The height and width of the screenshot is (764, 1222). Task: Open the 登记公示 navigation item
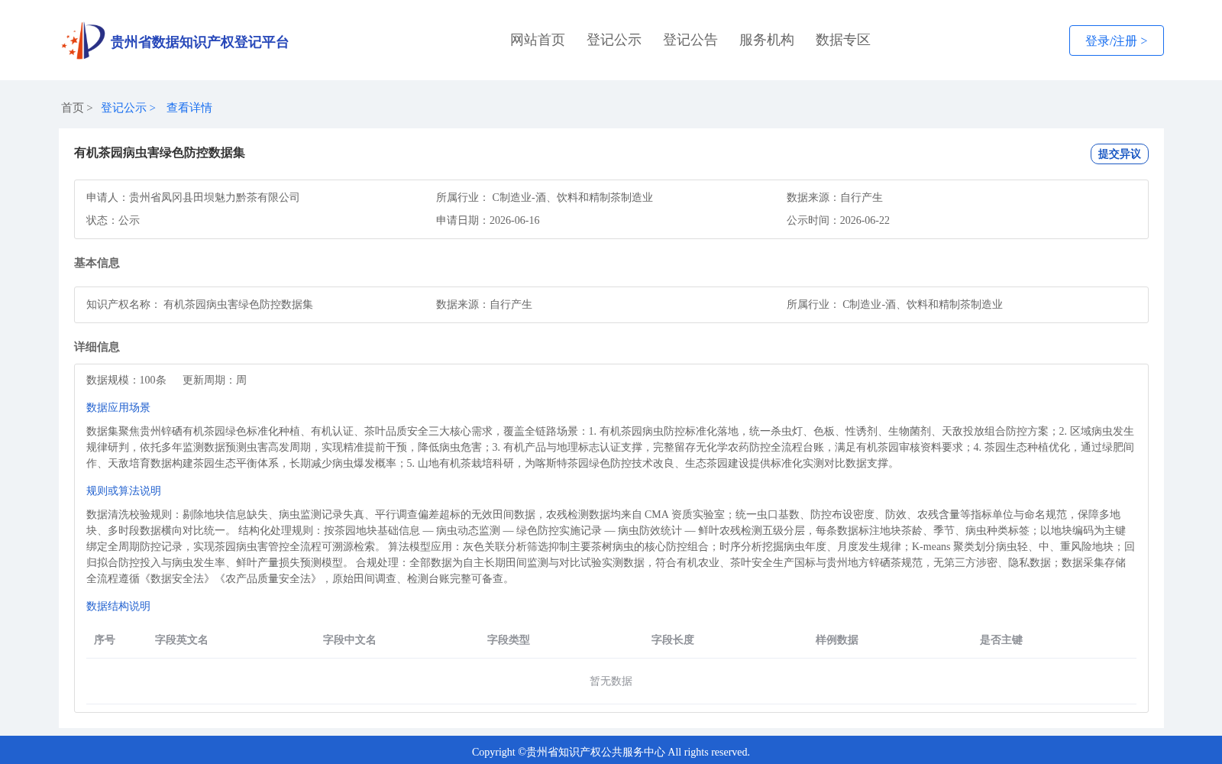click(614, 40)
